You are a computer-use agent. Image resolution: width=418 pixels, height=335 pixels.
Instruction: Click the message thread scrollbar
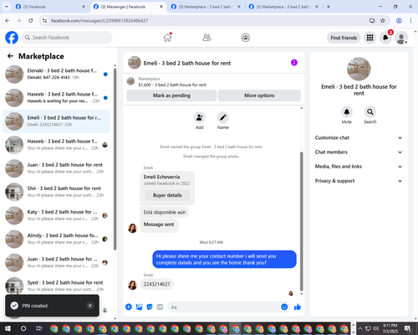pos(301,221)
